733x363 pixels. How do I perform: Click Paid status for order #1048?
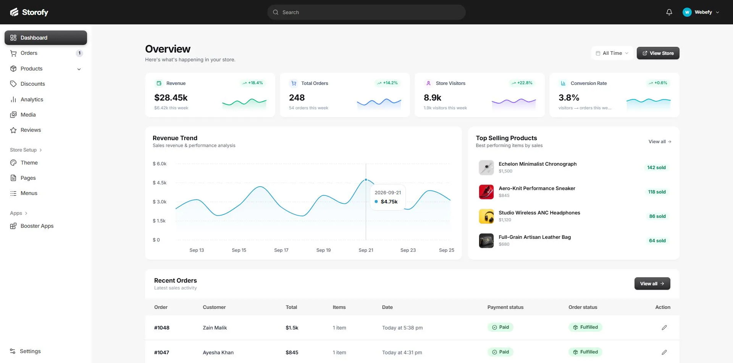point(501,327)
